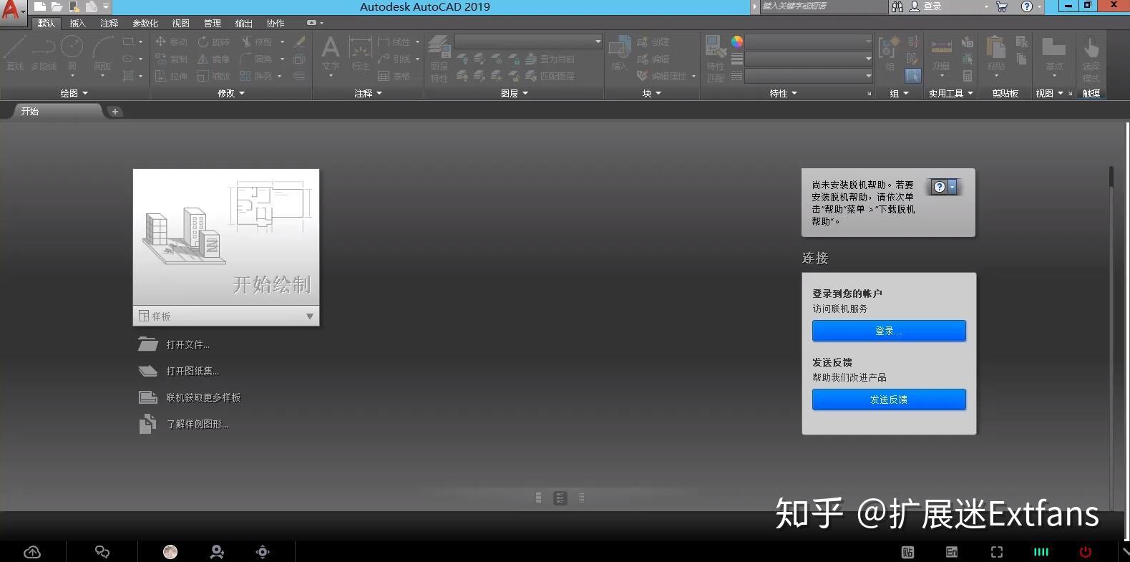Screen dimensions: 1130x562
Task: Expand the Draw (绘图) panel
Action: click(x=74, y=93)
